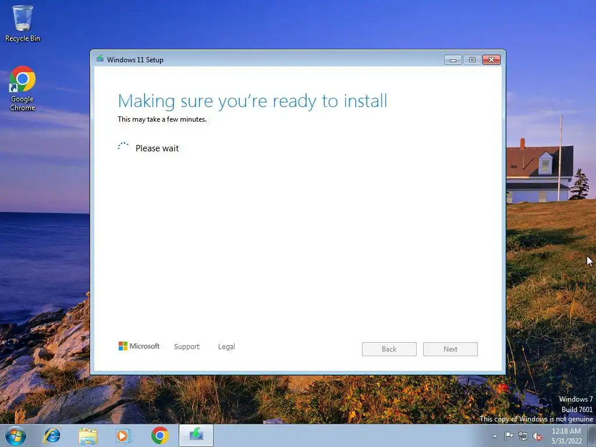Viewport: 596px width, 447px height.
Task: Launch Windows Media Player from the taskbar
Action: [x=123, y=435]
